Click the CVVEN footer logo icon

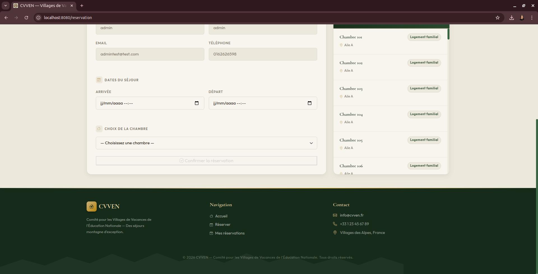(x=92, y=206)
